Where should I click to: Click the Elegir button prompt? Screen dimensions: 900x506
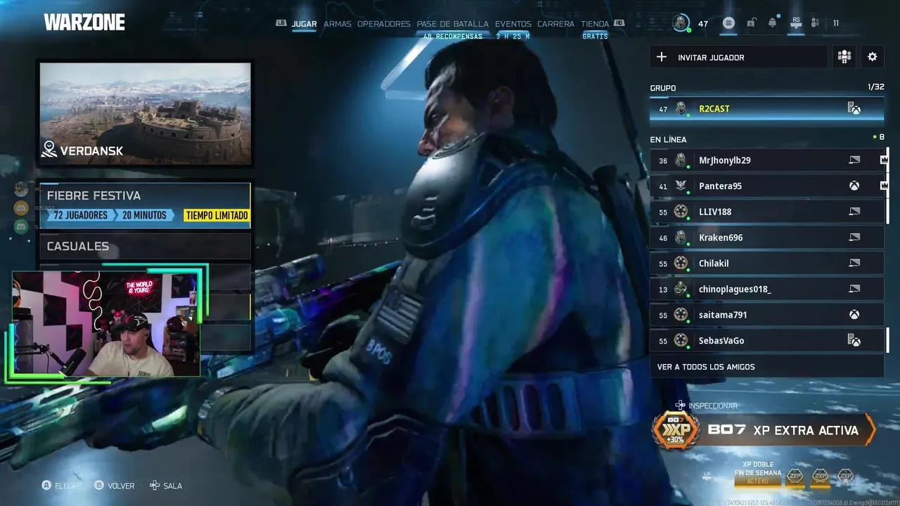pyautogui.click(x=60, y=486)
